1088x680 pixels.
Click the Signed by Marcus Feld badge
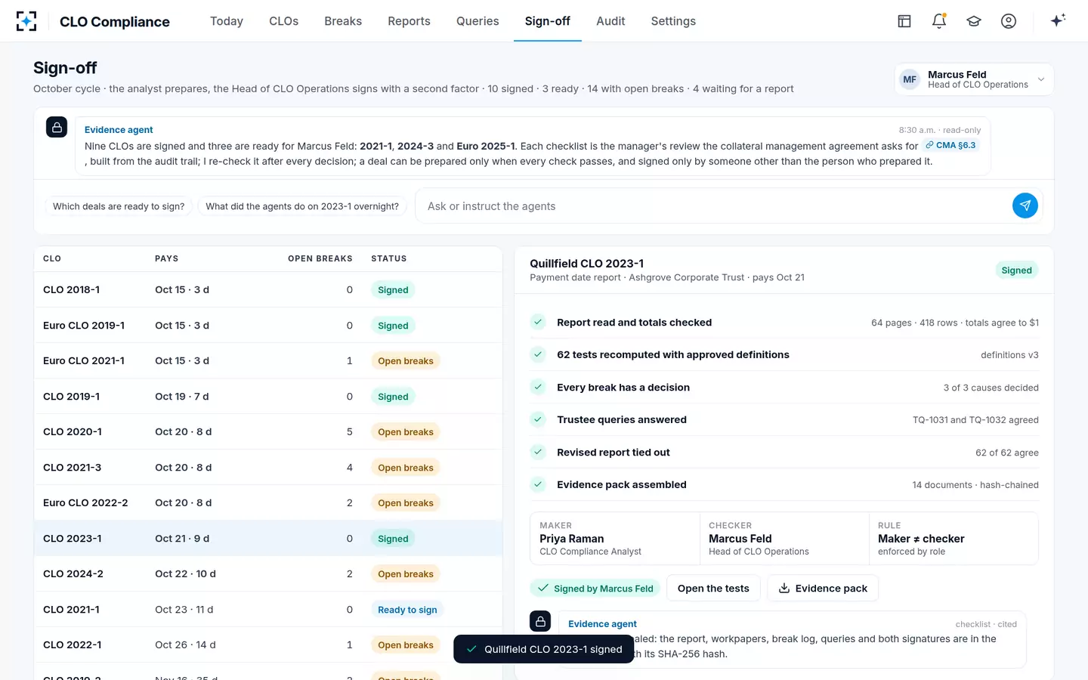[x=595, y=589]
